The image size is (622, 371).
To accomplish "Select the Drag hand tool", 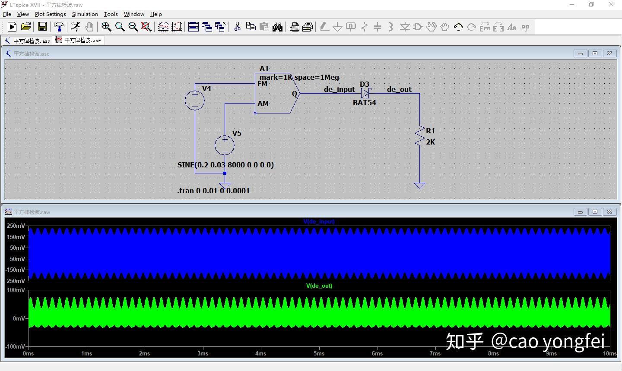I will tap(444, 27).
